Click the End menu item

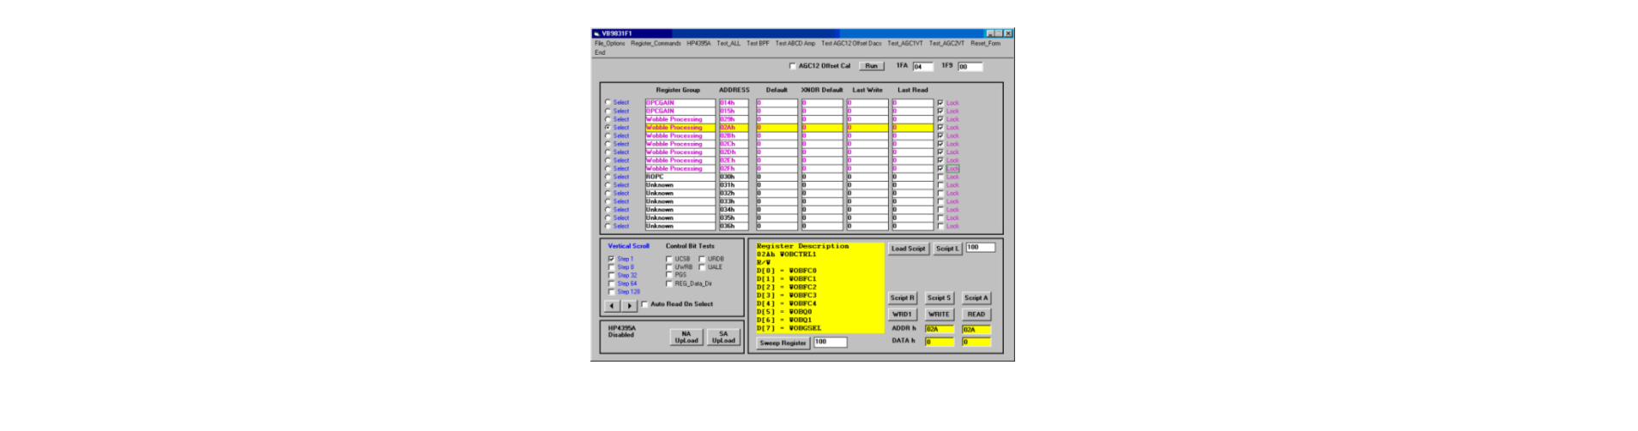[600, 52]
